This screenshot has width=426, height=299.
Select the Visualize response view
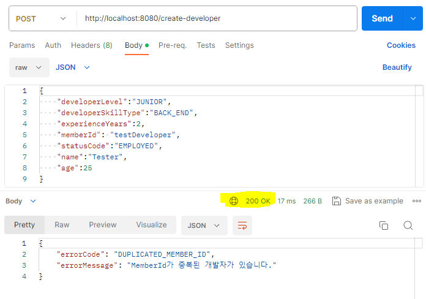pos(151,225)
